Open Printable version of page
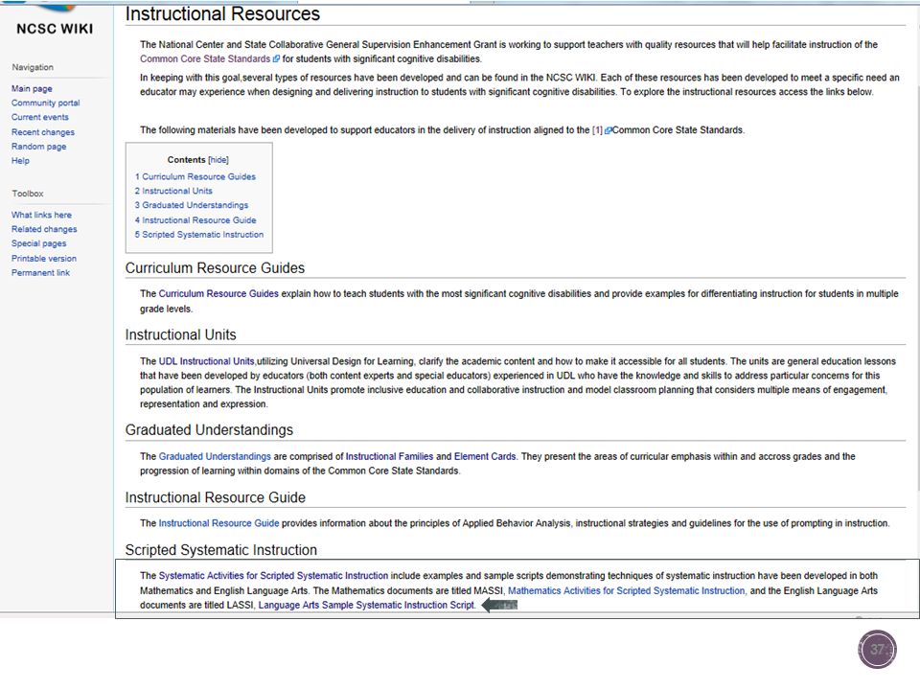 pos(44,258)
